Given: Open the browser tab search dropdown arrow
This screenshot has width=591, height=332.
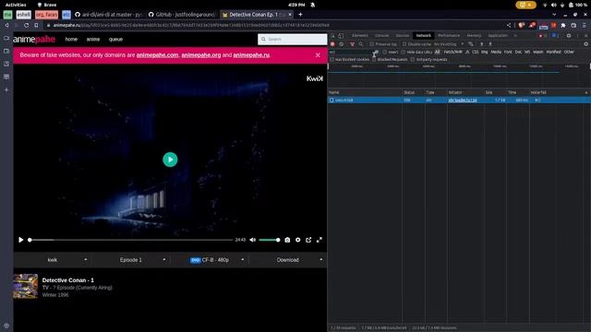Looking at the screenshot, I should (x=554, y=15).
